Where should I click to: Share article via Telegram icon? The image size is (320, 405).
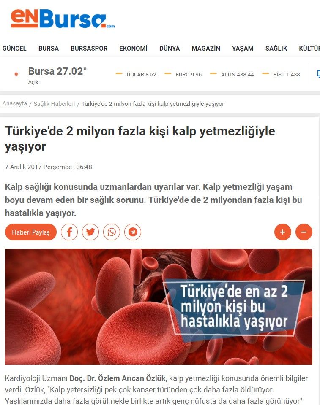[x=133, y=232]
